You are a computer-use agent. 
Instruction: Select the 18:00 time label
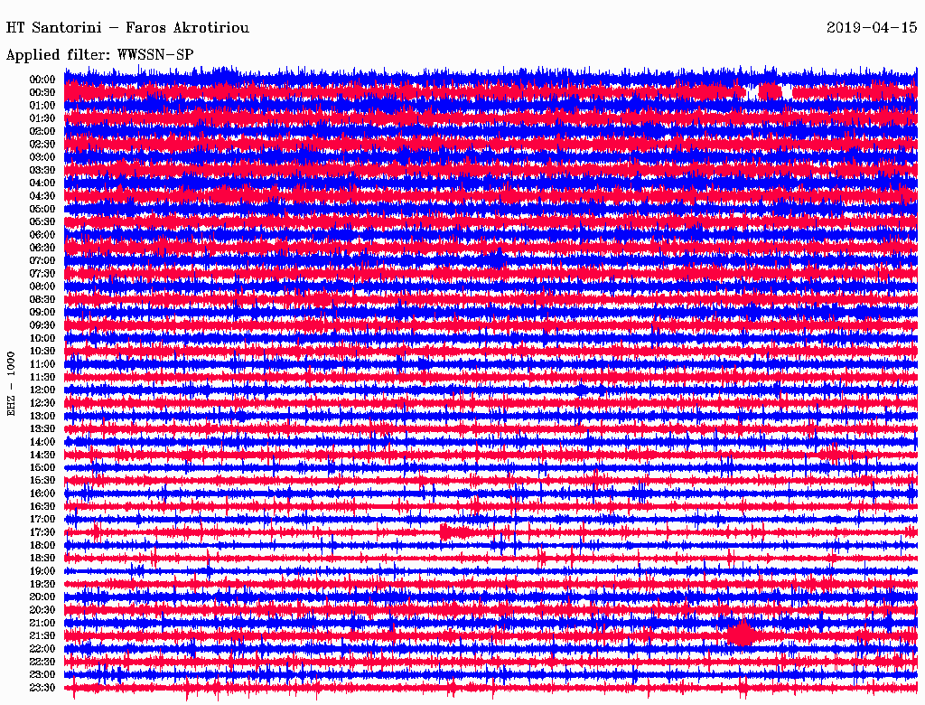(42, 545)
